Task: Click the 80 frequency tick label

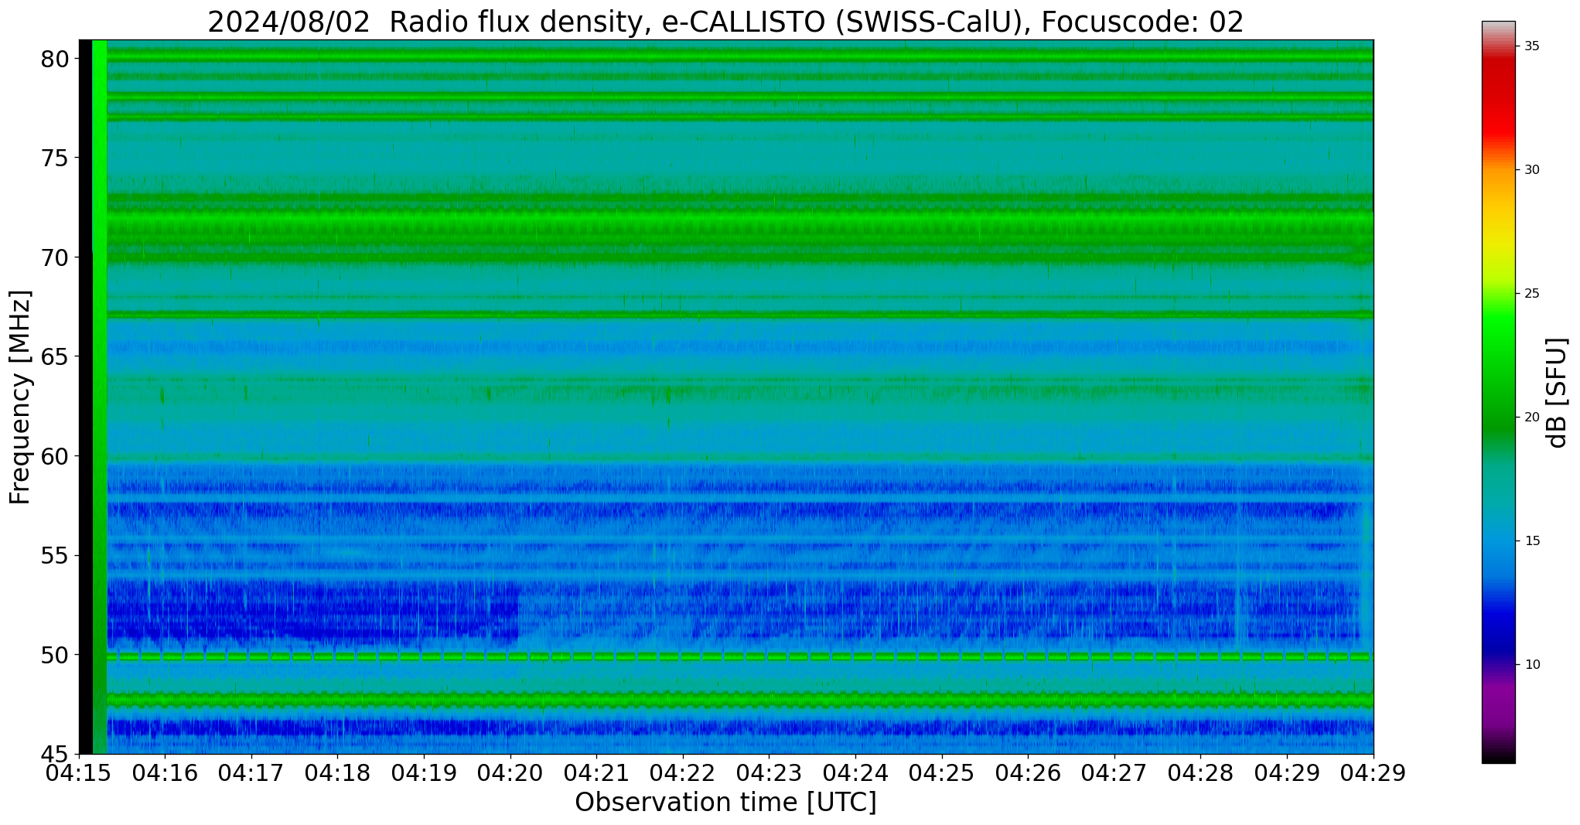Action: pyautogui.click(x=55, y=59)
